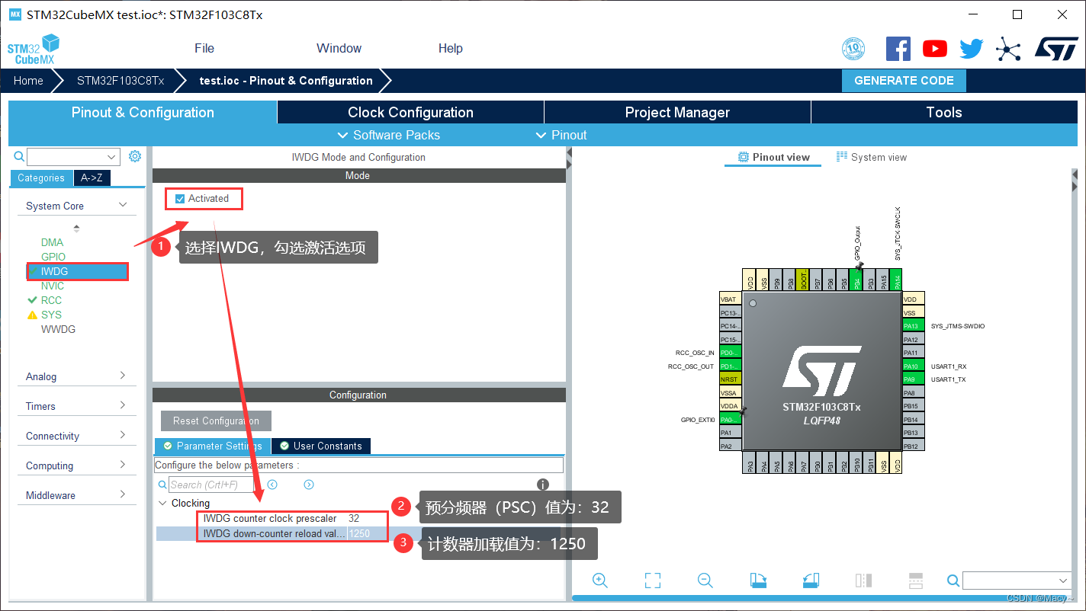
Task: Collapse the System Core category
Action: click(x=76, y=206)
